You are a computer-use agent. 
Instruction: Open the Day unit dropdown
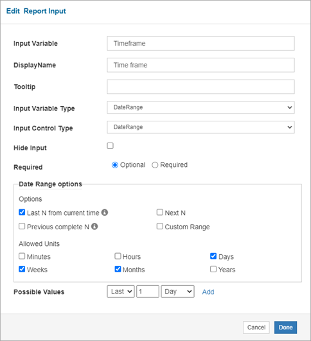177,292
